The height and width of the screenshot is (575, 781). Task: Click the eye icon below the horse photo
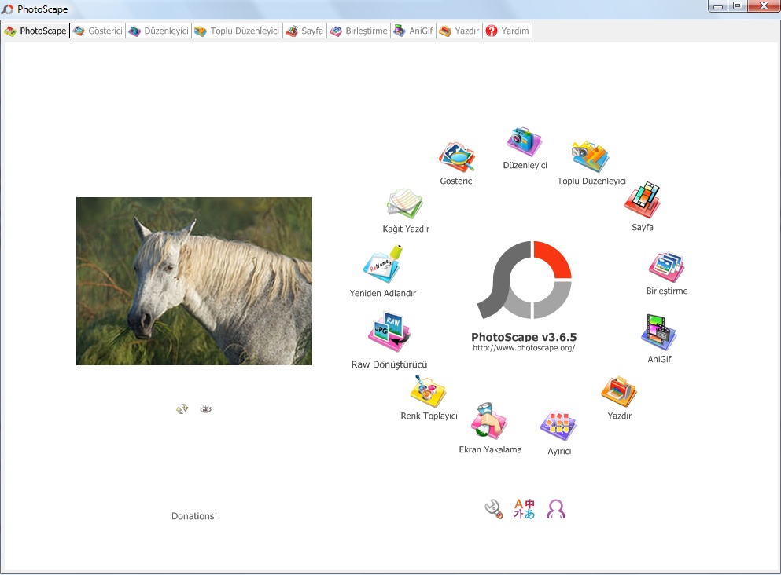206,409
